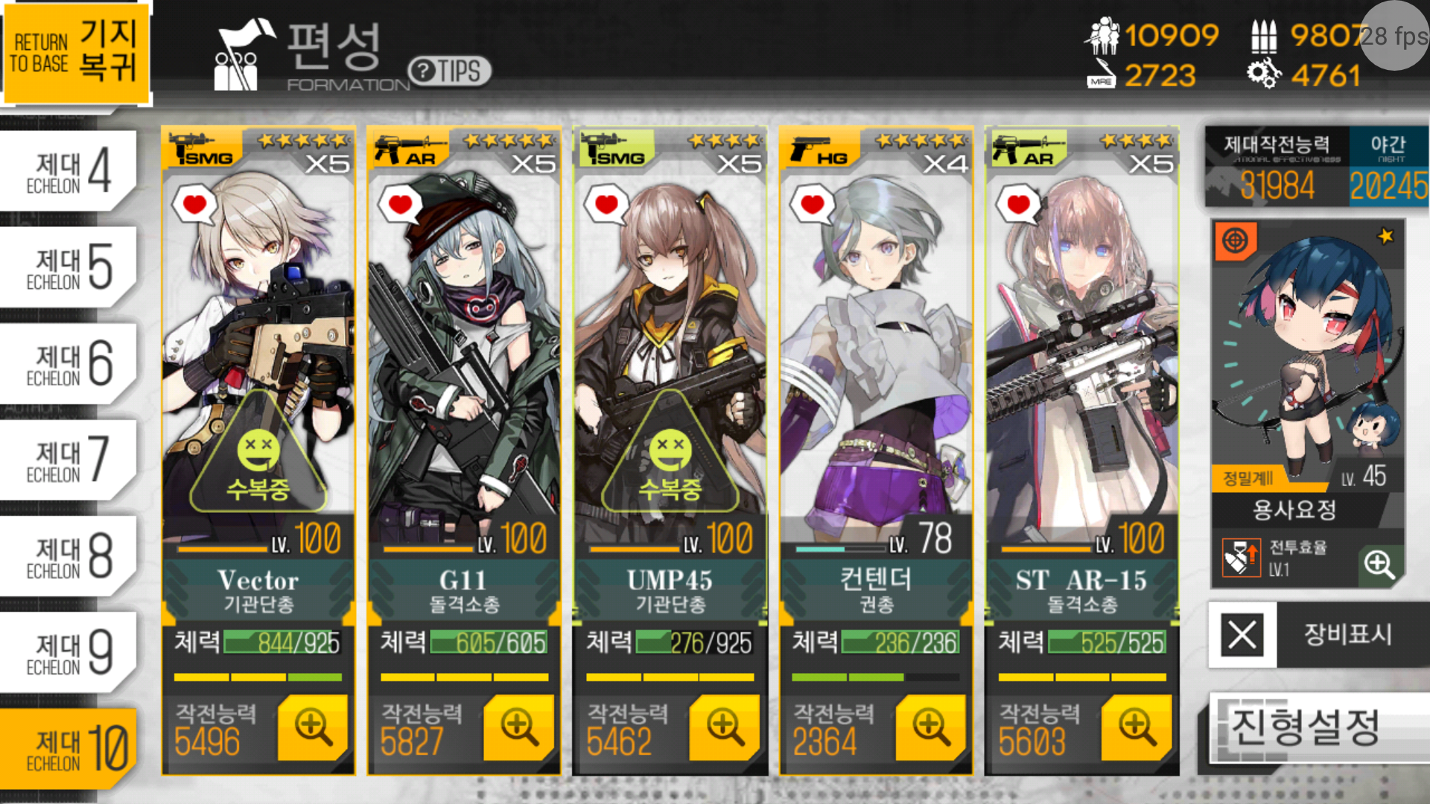Image resolution: width=1430 pixels, height=804 pixels.
Task: Toggle the equipment display X checkbox
Action: 1242,635
